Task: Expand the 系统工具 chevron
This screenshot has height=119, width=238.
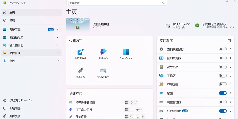Action: tap(58, 29)
